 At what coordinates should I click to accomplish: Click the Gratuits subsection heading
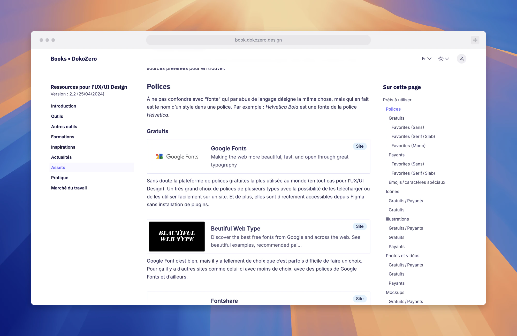coord(157,131)
